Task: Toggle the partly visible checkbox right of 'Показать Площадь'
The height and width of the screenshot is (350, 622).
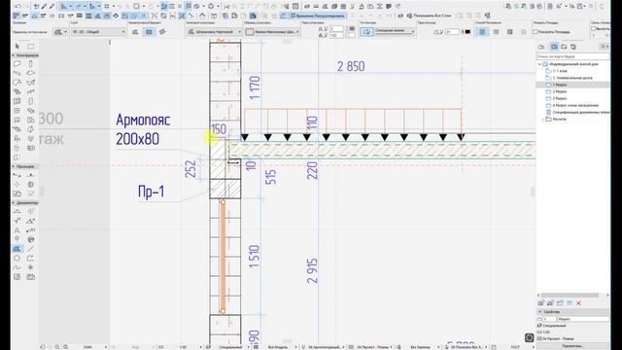Action: coord(594,28)
